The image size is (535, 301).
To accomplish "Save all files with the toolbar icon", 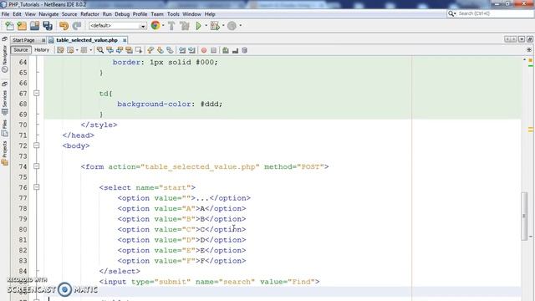I will 48,26.
